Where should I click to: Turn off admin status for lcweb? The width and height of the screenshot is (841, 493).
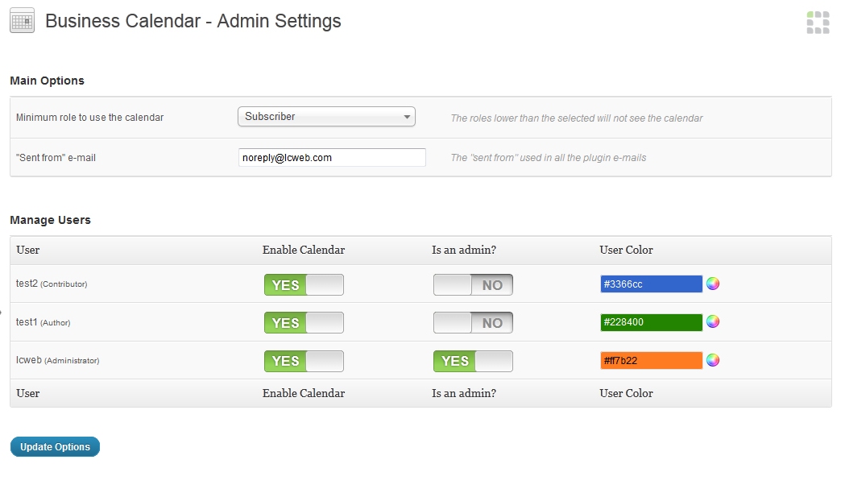(473, 361)
